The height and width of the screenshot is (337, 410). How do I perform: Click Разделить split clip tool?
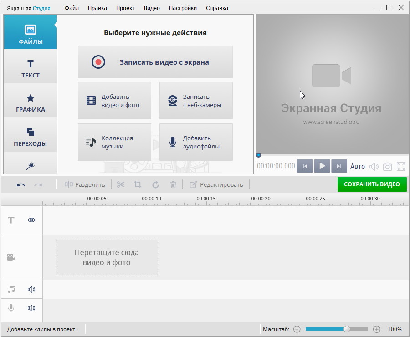(85, 184)
